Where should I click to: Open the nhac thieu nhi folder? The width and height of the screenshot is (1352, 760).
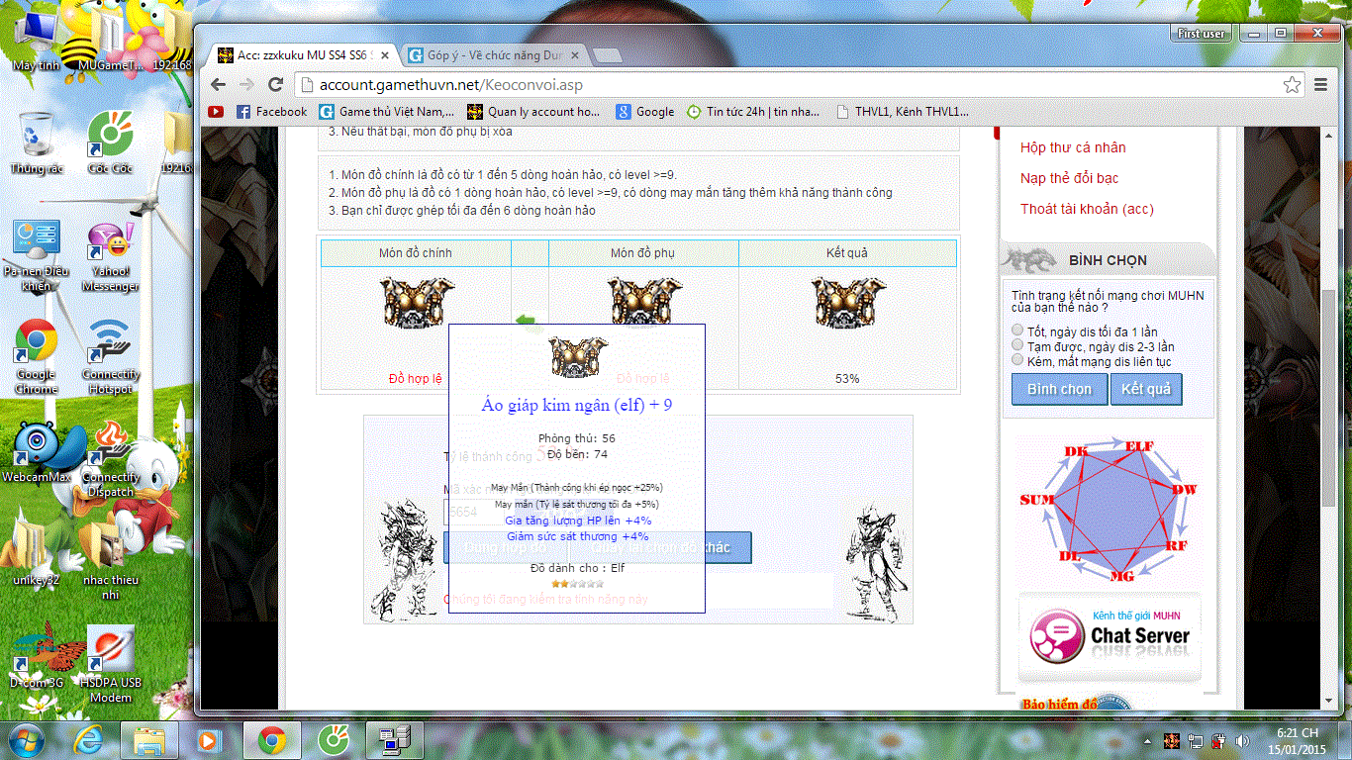pos(111,561)
